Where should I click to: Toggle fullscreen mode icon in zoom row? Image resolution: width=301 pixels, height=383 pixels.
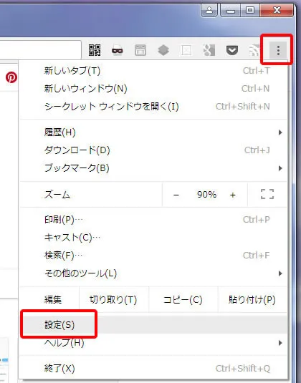point(267,195)
